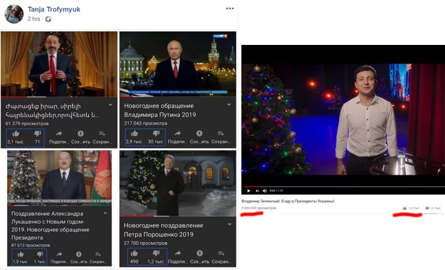Screen dimensions: 445x270
Task: Open the Armenian address video thumbnail
Action: click(x=59, y=64)
